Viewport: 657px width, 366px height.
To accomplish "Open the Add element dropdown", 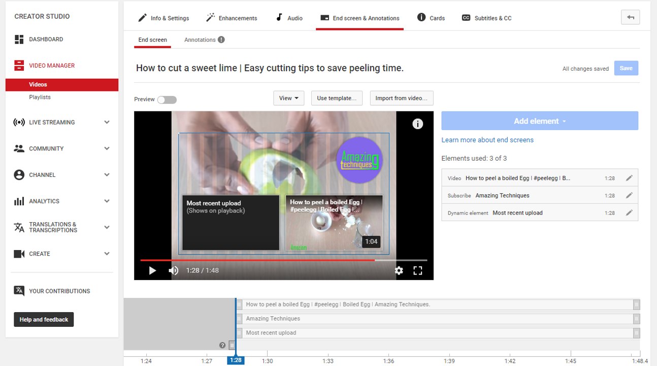I will point(539,121).
